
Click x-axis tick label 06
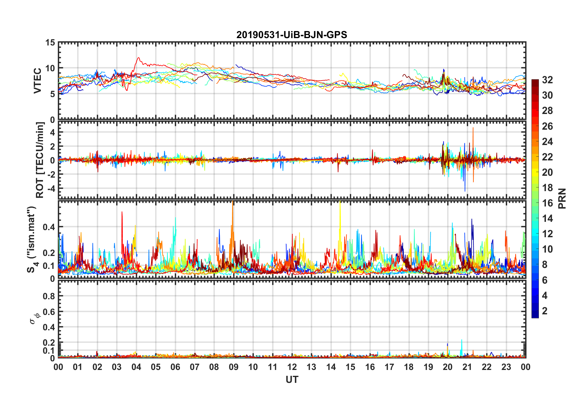[x=175, y=367]
